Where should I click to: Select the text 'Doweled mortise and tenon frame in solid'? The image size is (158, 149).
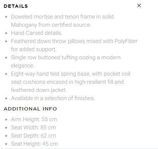(x=62, y=17)
